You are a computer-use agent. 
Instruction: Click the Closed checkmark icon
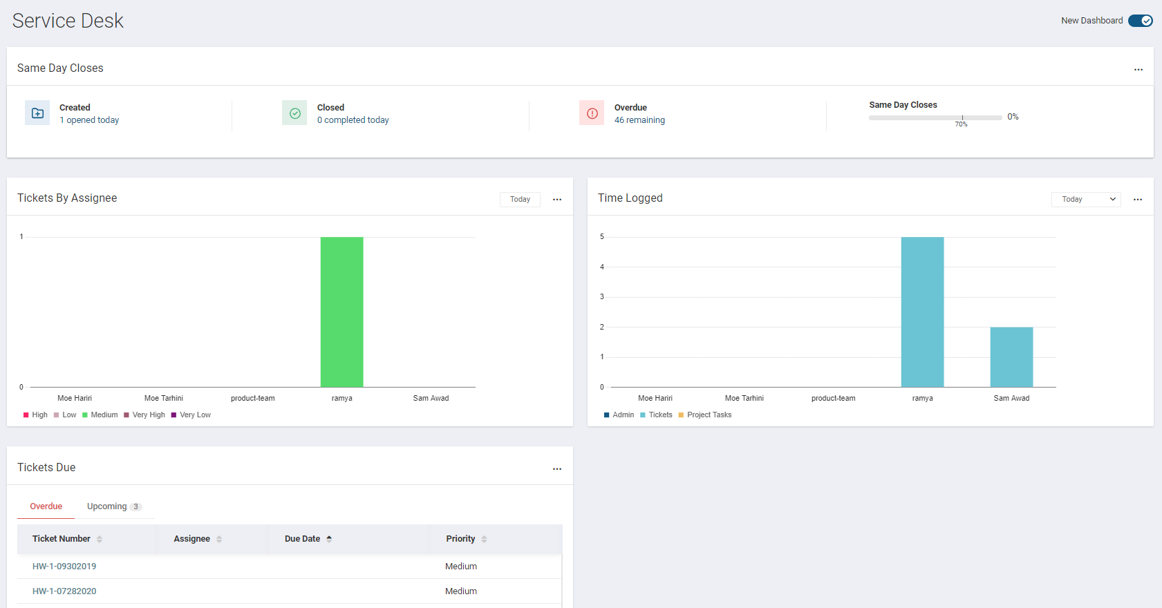pos(294,113)
